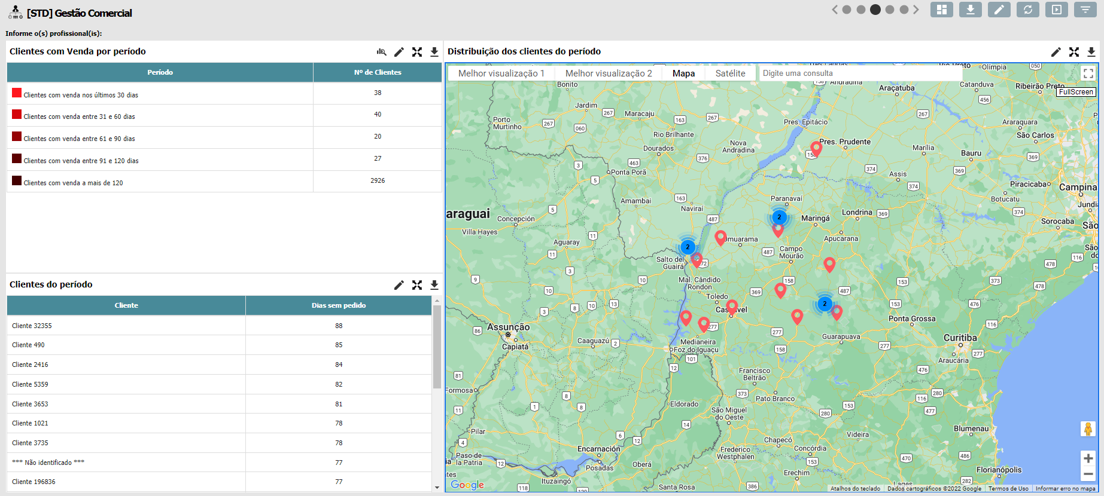
Task: Click the Digite uma consulta search field
Action: [859, 74]
